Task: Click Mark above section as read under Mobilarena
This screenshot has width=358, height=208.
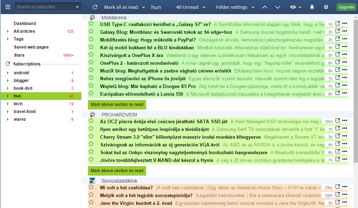Action: 117,105
